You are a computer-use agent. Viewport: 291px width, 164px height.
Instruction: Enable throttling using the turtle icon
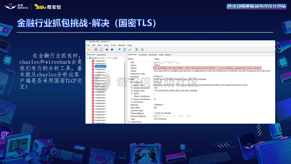[x=107, y=49]
